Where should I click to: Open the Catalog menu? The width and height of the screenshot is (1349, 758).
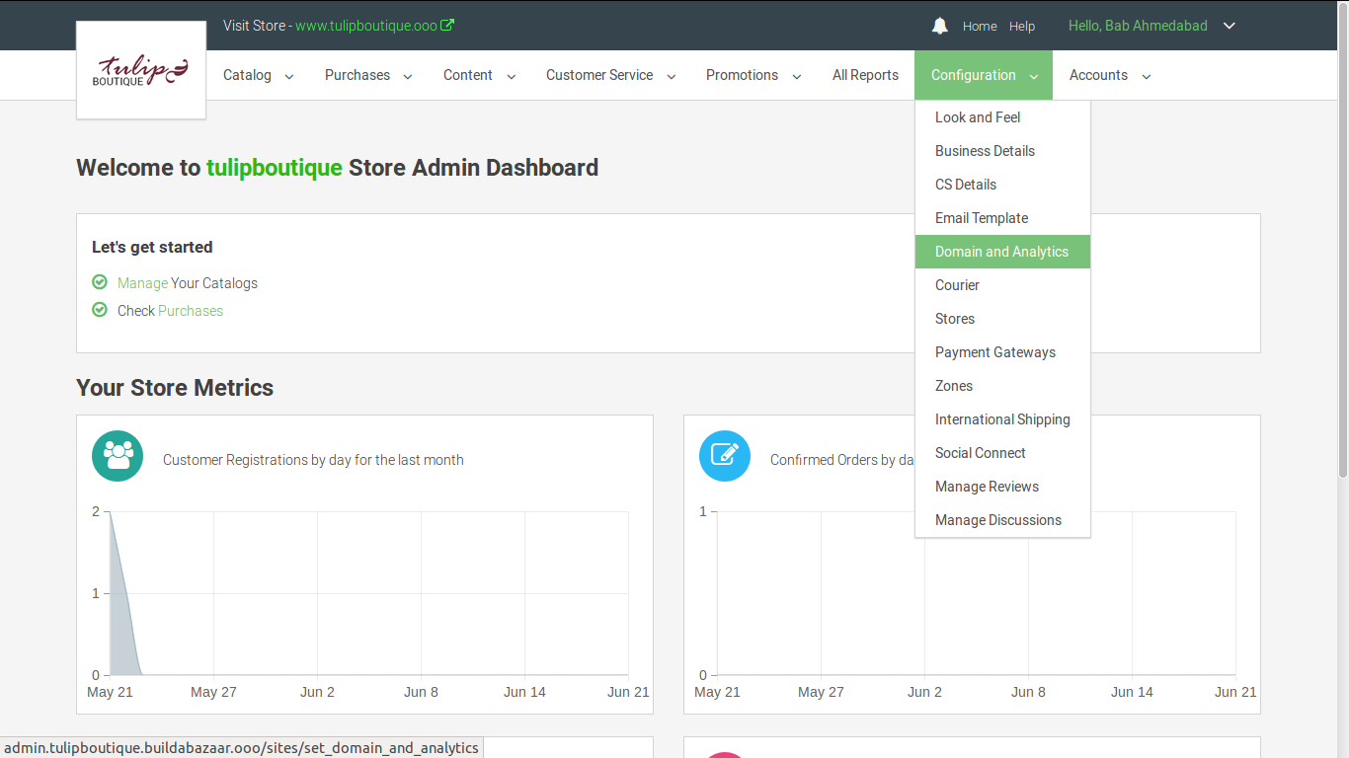pos(247,75)
